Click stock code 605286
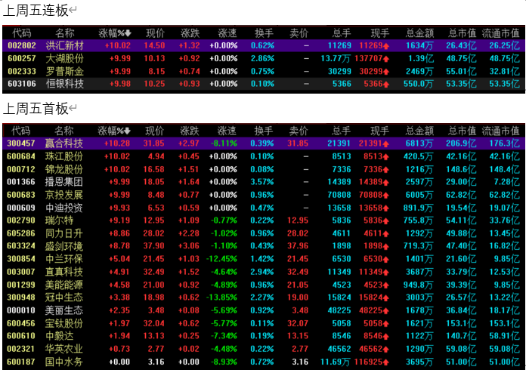The height and width of the screenshot is (373, 526). pyautogui.click(x=21, y=233)
